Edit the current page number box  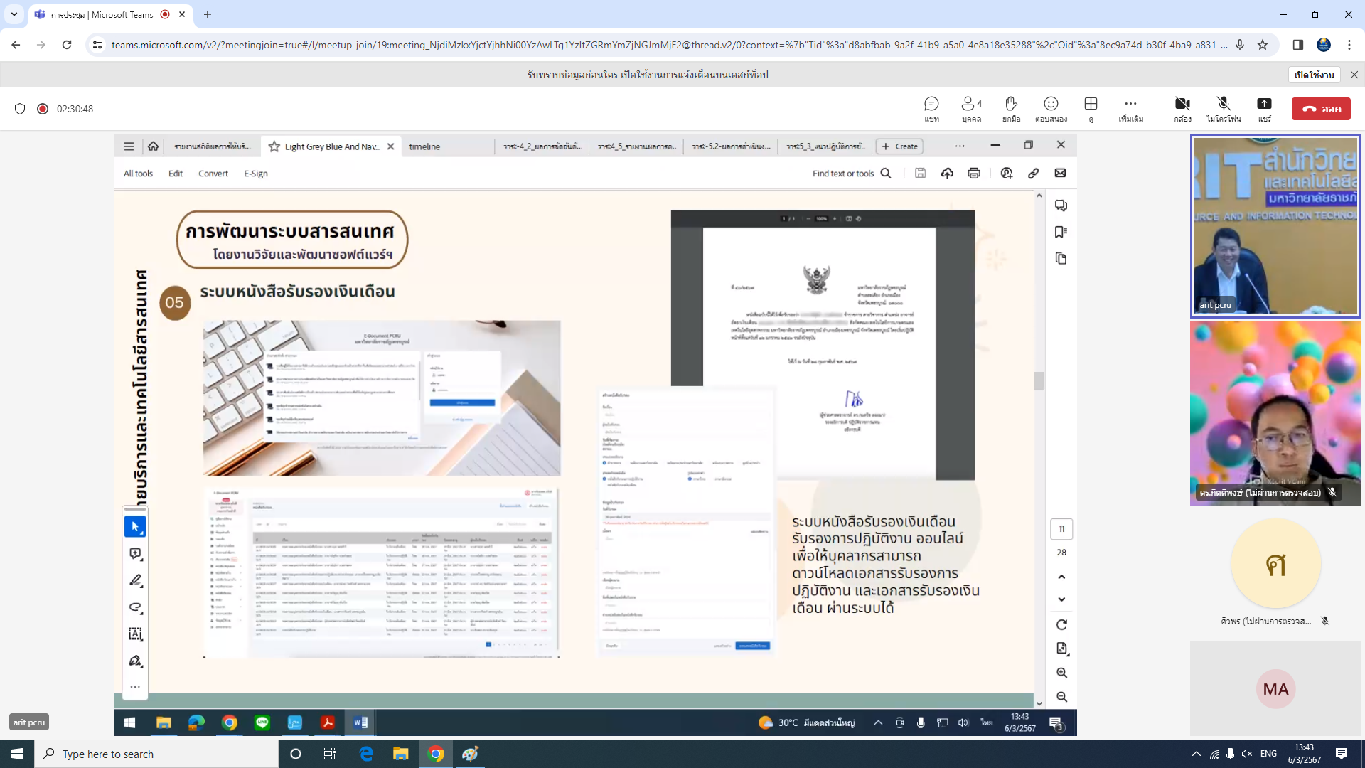pyautogui.click(x=1061, y=529)
